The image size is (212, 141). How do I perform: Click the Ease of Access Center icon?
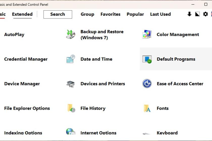coord(147,84)
